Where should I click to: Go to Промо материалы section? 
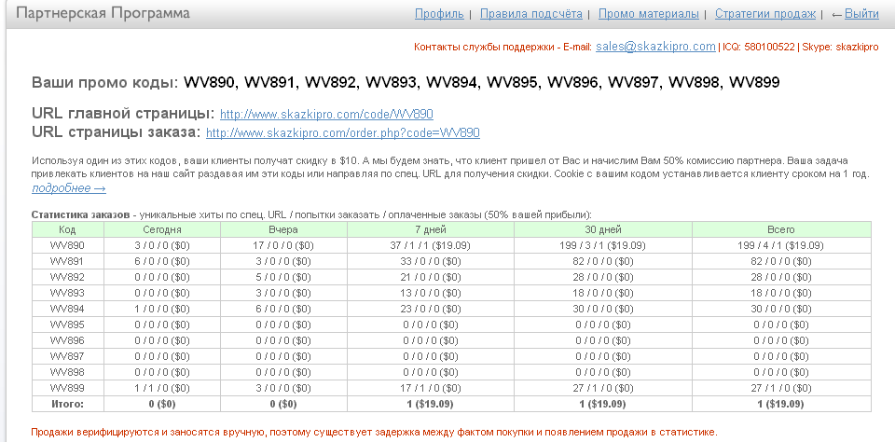pos(649,14)
